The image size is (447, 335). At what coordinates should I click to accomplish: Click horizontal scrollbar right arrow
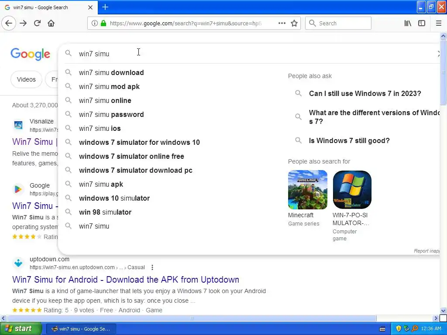pos(436,318)
